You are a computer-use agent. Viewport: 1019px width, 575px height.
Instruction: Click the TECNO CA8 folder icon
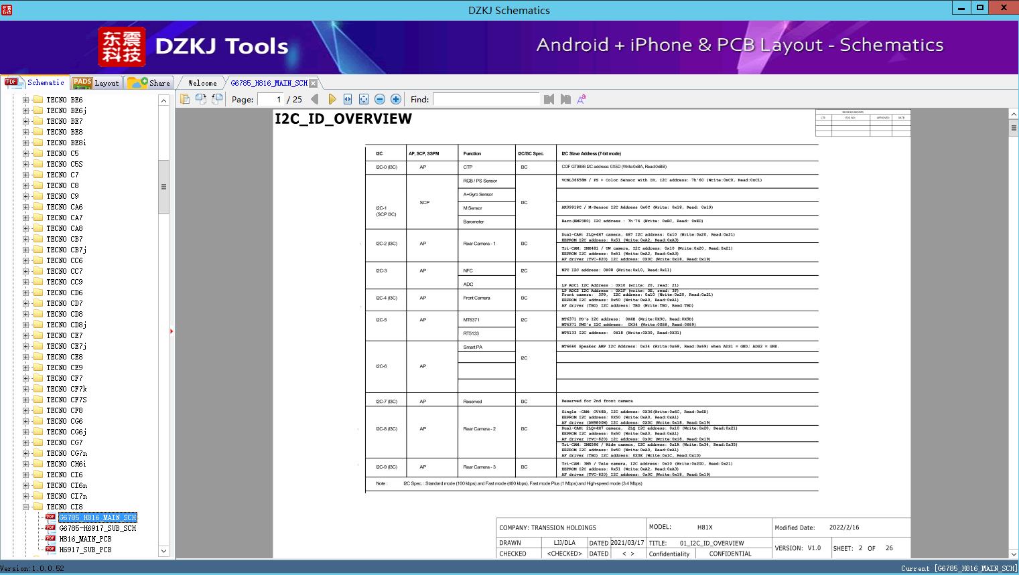(38, 228)
